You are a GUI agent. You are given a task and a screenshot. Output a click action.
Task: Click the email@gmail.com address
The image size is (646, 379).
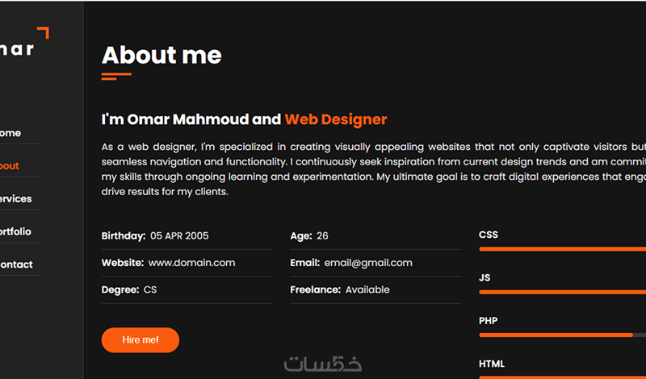tap(367, 263)
